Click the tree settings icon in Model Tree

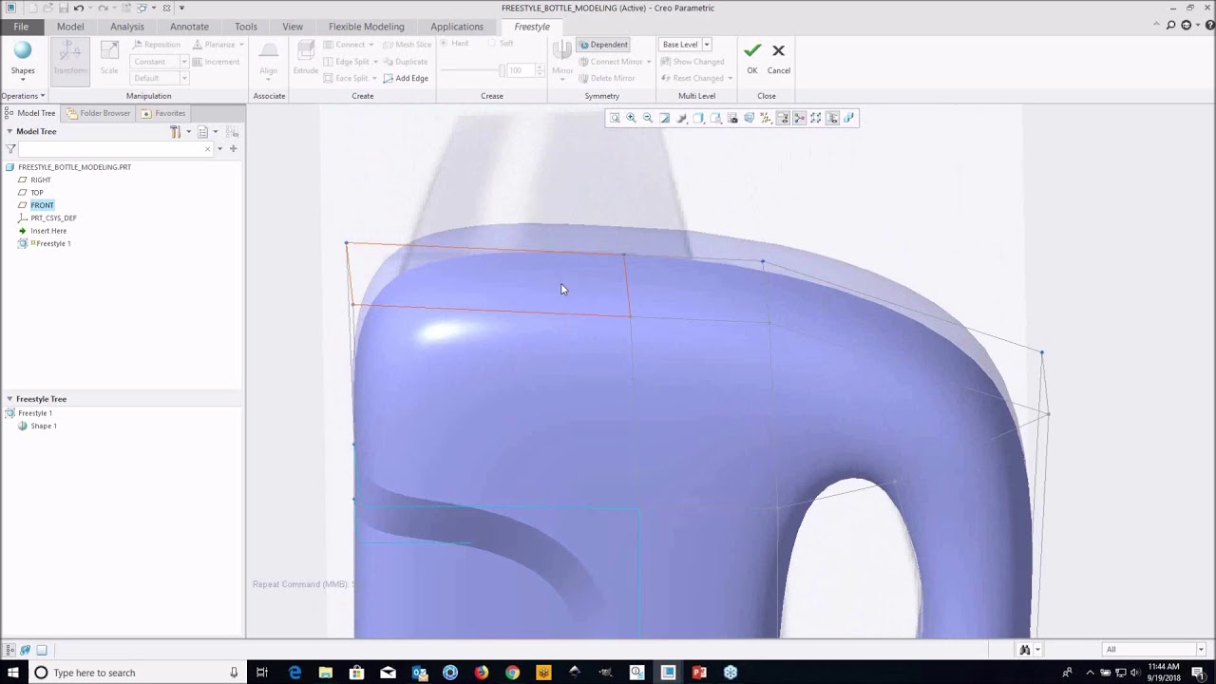[177, 131]
